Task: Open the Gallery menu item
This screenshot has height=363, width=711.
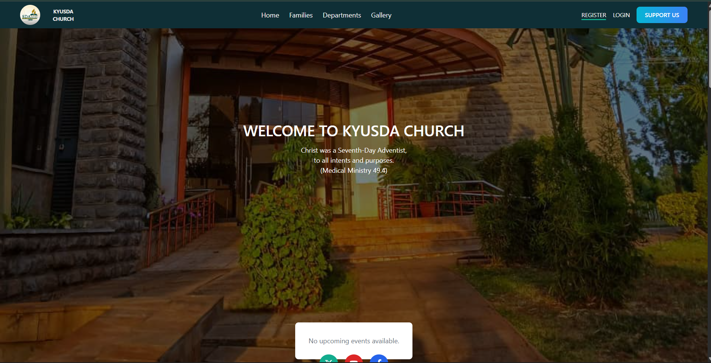Action: pos(381,15)
